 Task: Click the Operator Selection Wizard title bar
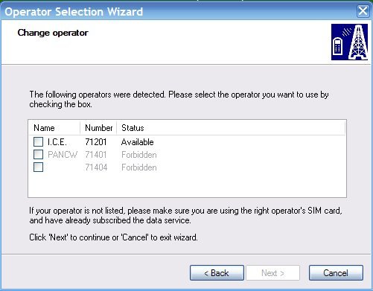[179, 12]
